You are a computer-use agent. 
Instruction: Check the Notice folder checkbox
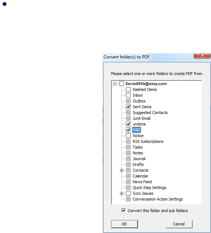(128, 136)
